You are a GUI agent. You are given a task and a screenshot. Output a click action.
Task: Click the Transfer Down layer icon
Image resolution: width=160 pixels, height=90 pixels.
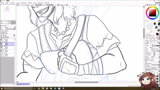coord(2,37)
